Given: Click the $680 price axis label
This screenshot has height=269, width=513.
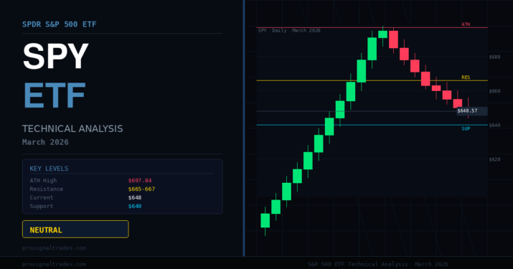Looking at the screenshot, I should (494, 57).
